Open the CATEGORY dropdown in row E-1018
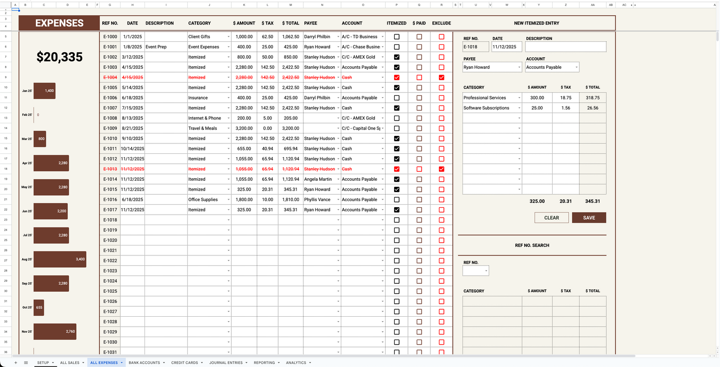This screenshot has width=720, height=367. pyautogui.click(x=228, y=220)
